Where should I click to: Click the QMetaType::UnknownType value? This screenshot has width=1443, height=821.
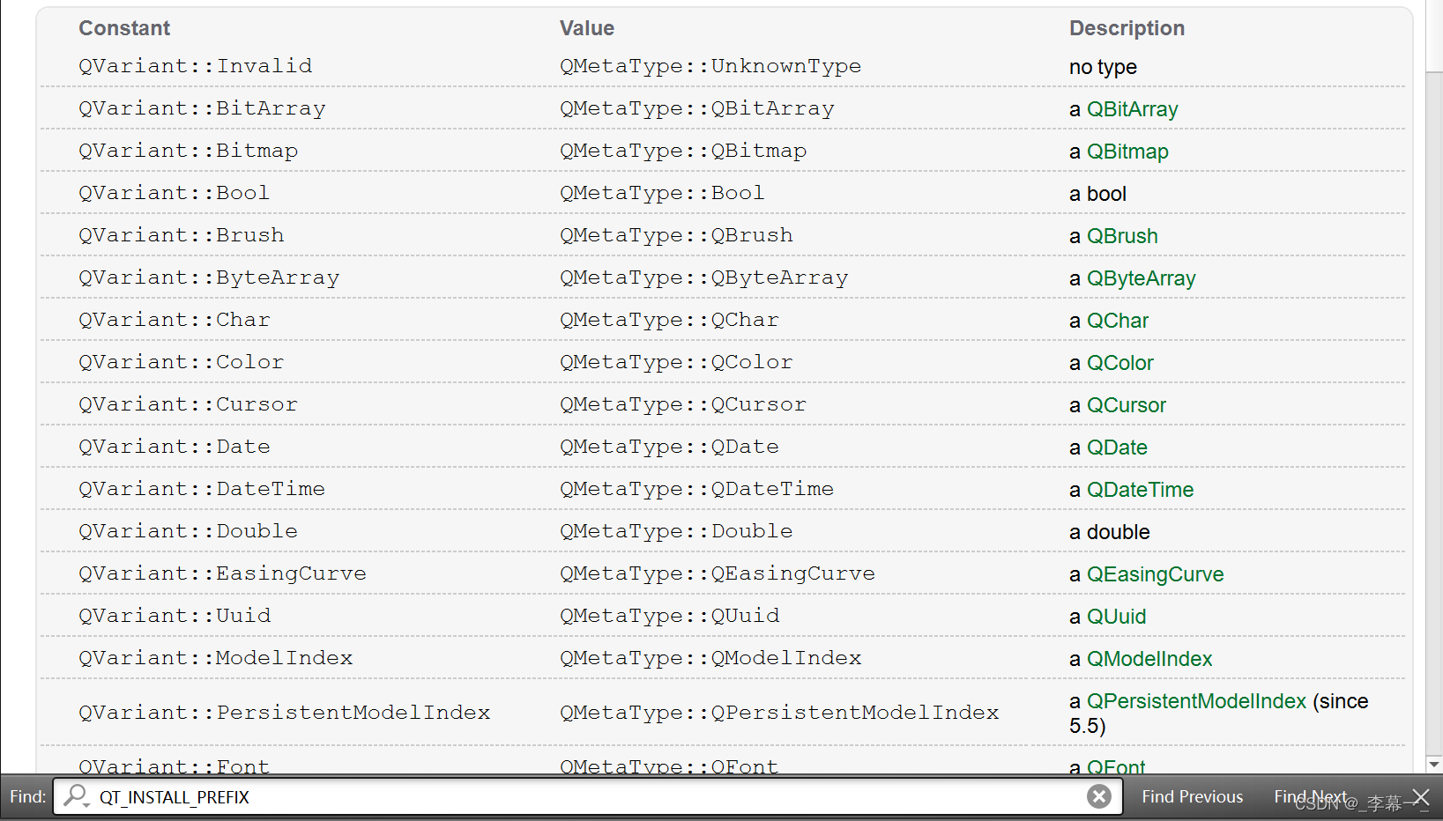click(x=710, y=66)
